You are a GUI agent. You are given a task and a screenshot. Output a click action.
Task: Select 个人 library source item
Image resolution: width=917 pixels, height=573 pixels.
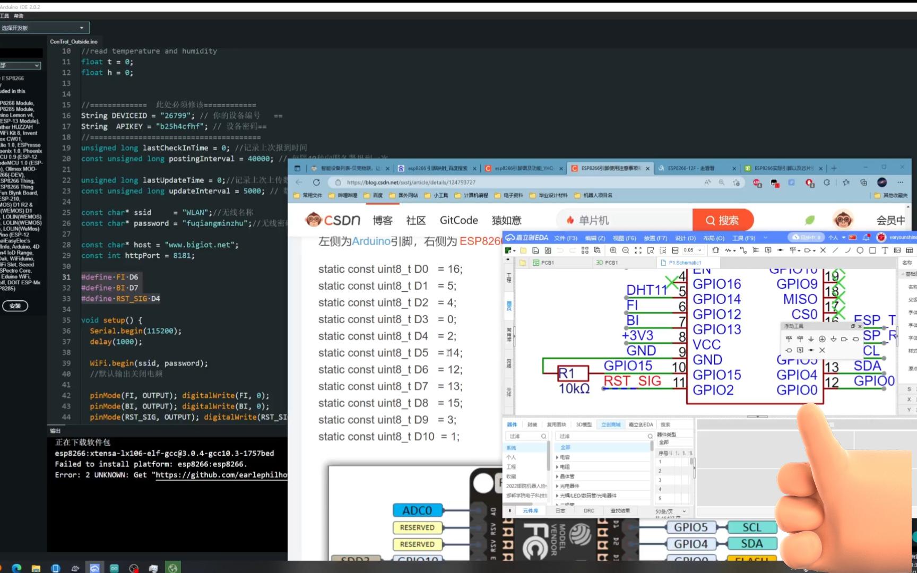(512, 457)
